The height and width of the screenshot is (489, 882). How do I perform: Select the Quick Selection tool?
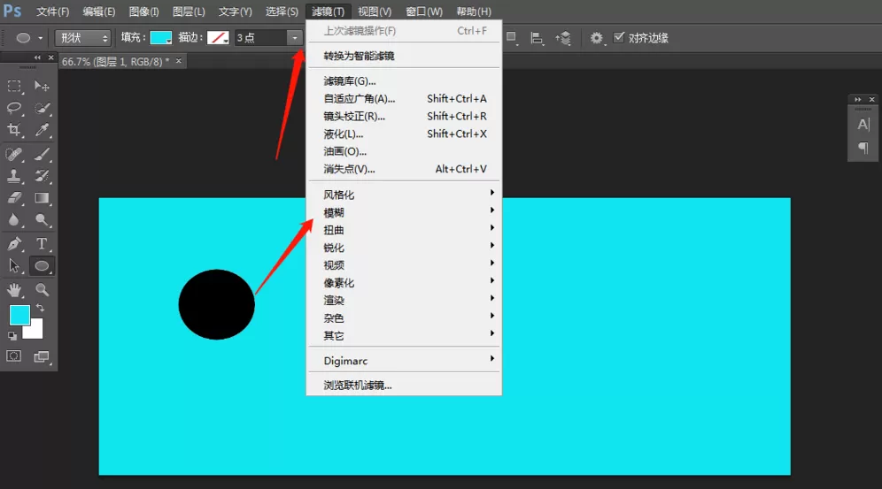click(42, 108)
